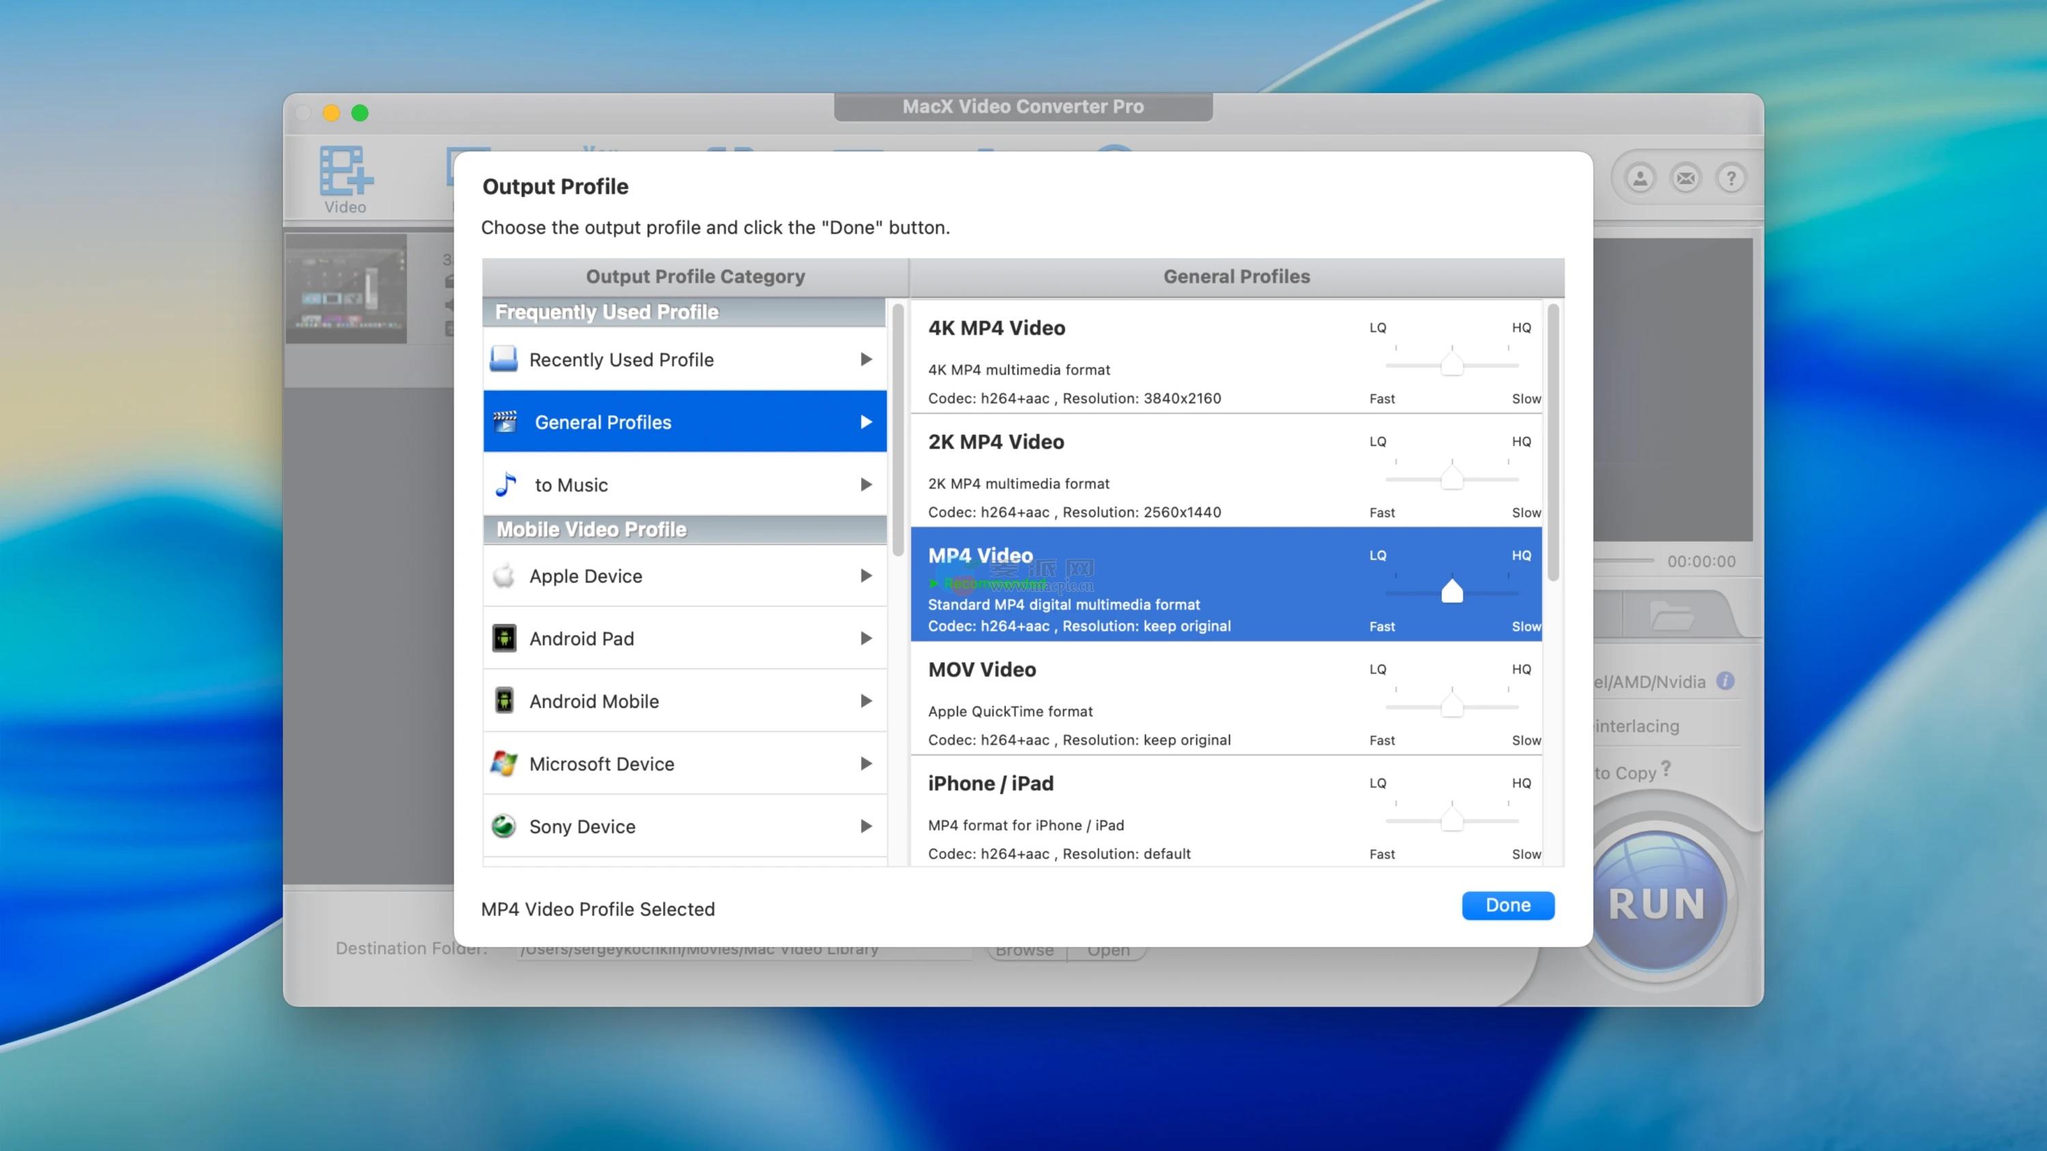Click the to Music note icon
The width and height of the screenshot is (2047, 1151).
506,483
